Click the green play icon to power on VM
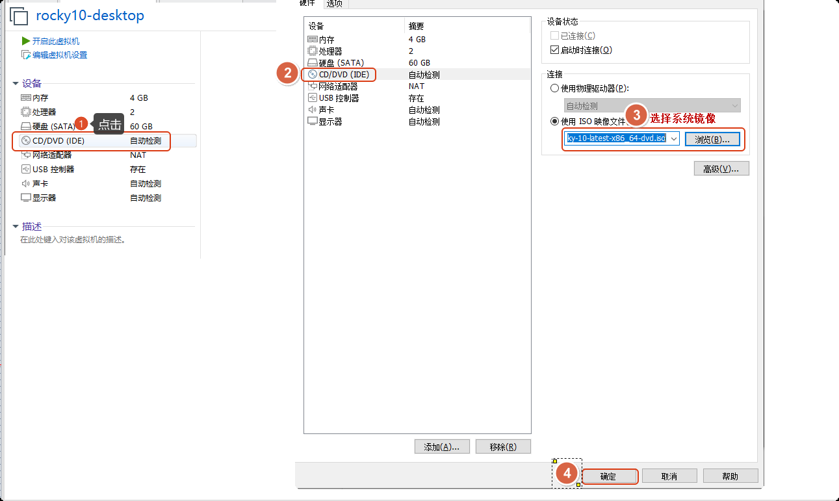The height and width of the screenshot is (501, 839). (26, 41)
